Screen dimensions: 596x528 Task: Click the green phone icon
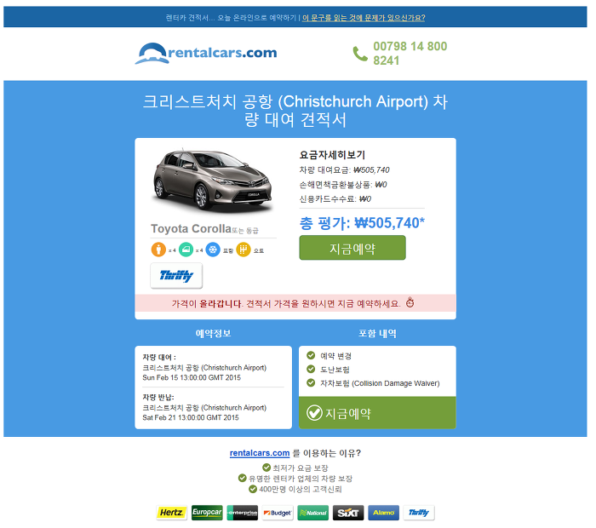[360, 54]
